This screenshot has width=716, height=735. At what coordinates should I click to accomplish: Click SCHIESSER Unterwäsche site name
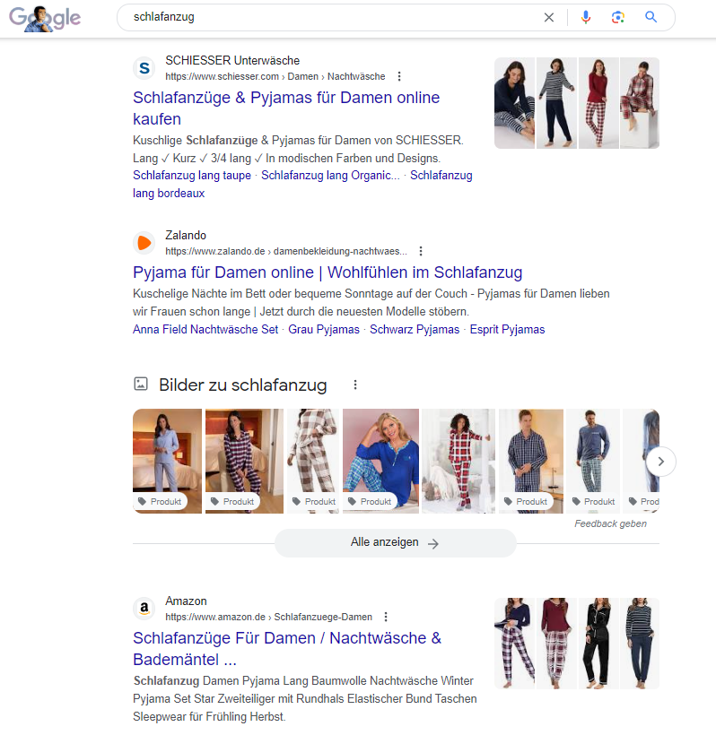pos(232,60)
